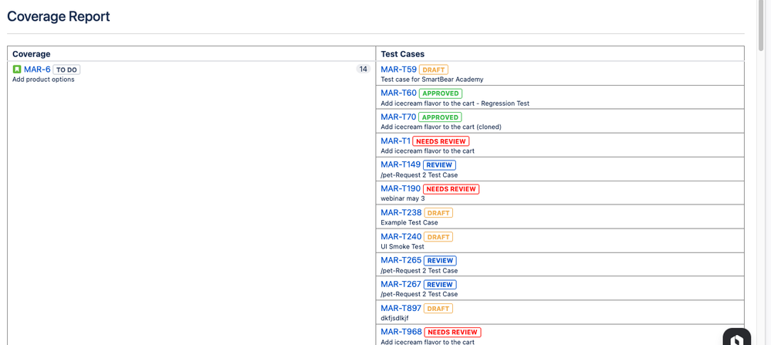Open test case MAR-T968
The image size is (771, 345).
401,332
